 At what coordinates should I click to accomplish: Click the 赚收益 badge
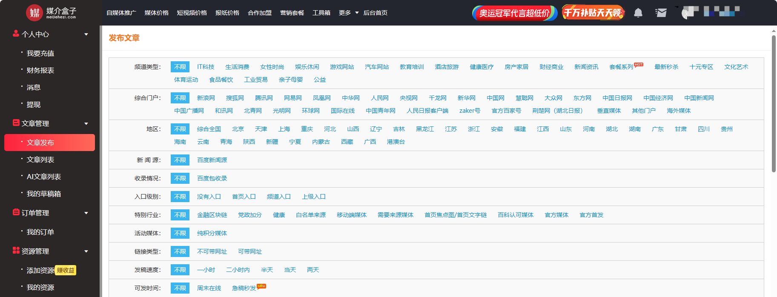tap(66, 270)
